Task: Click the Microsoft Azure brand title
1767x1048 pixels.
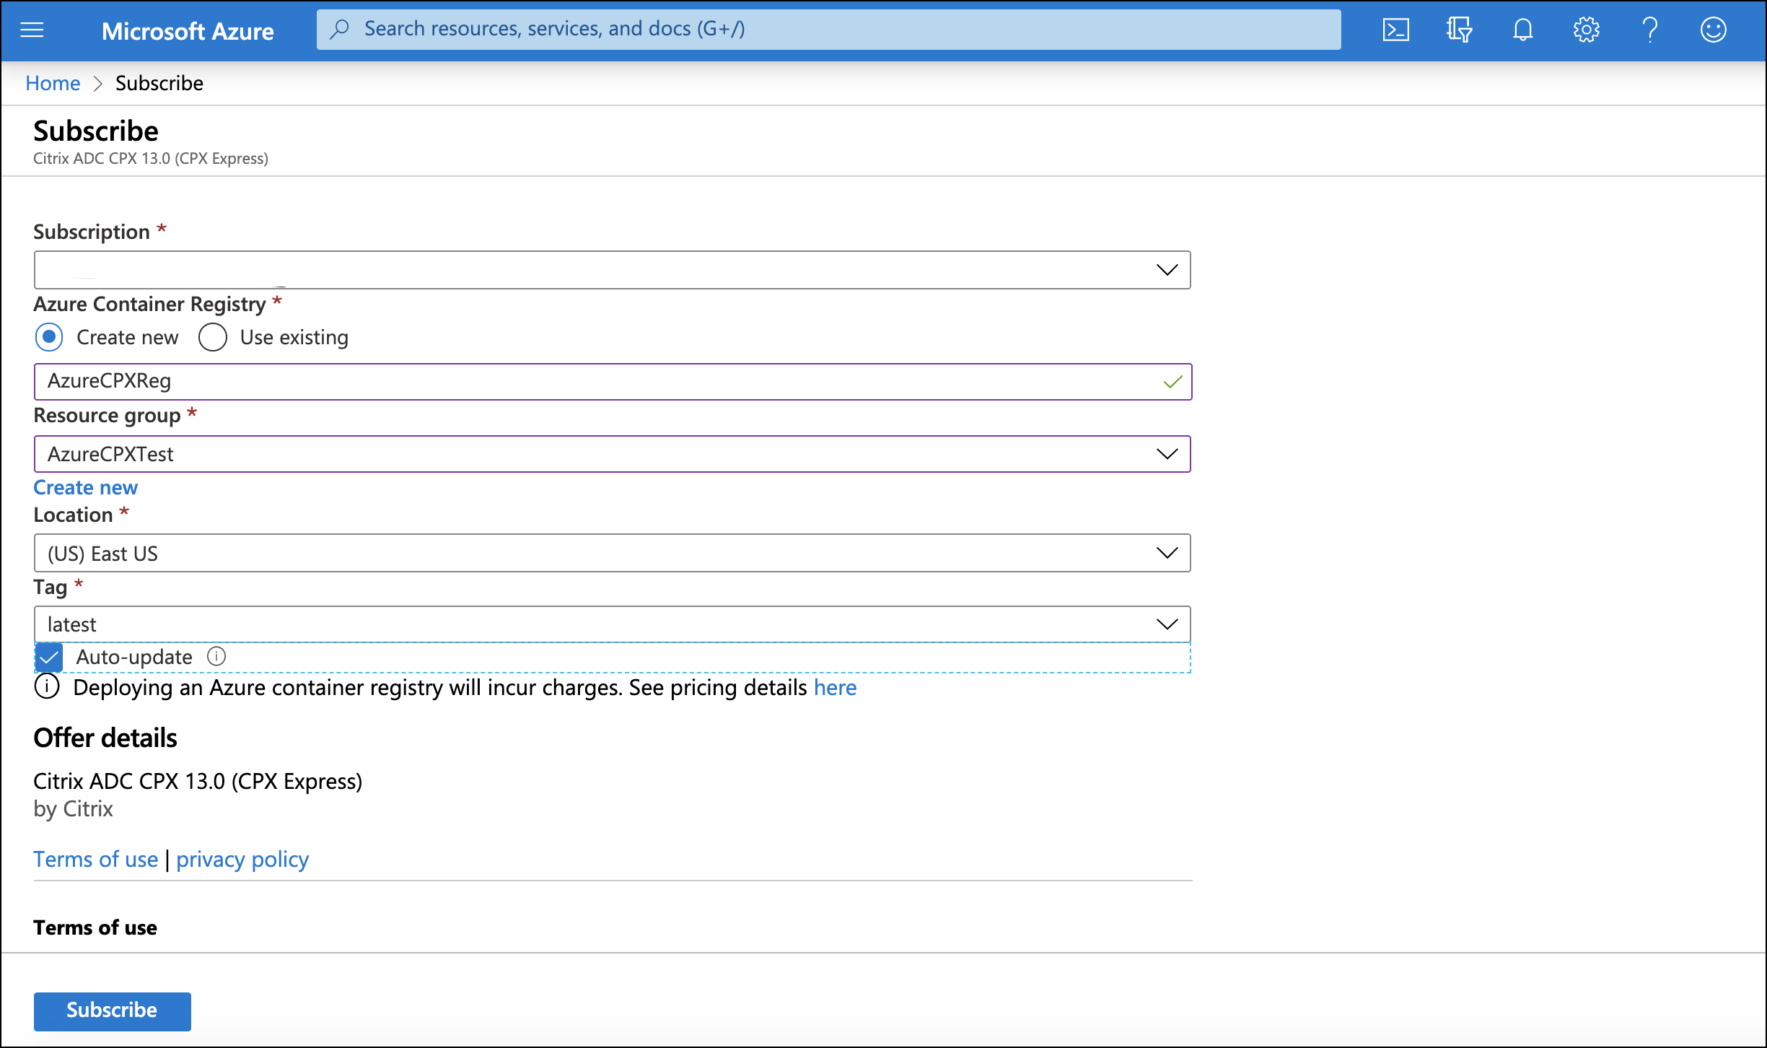Action: pyautogui.click(x=188, y=31)
